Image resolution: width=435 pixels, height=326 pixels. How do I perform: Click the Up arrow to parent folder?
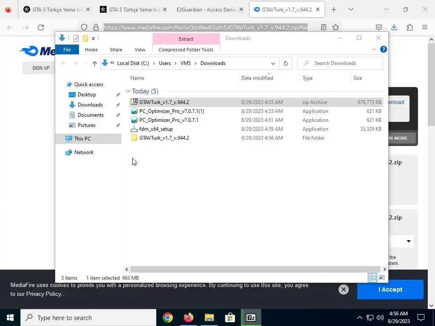[x=95, y=64]
